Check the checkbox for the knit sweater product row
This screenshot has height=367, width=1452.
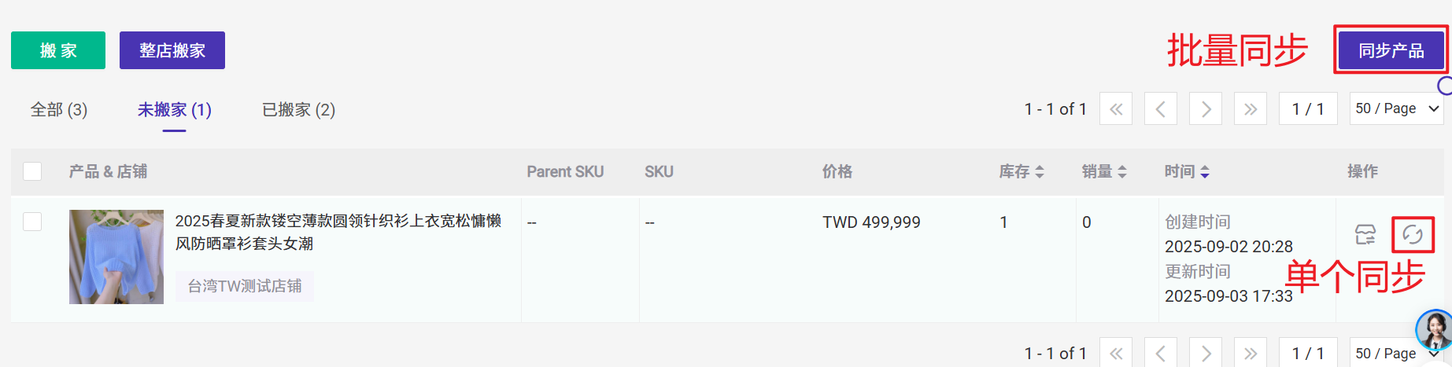32,222
